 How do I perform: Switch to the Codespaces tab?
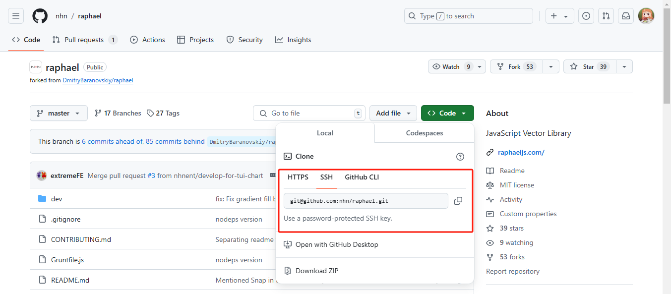point(425,133)
